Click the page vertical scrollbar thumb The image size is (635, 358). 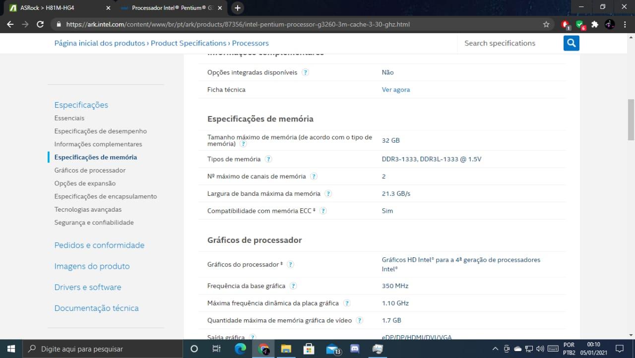click(x=631, y=119)
